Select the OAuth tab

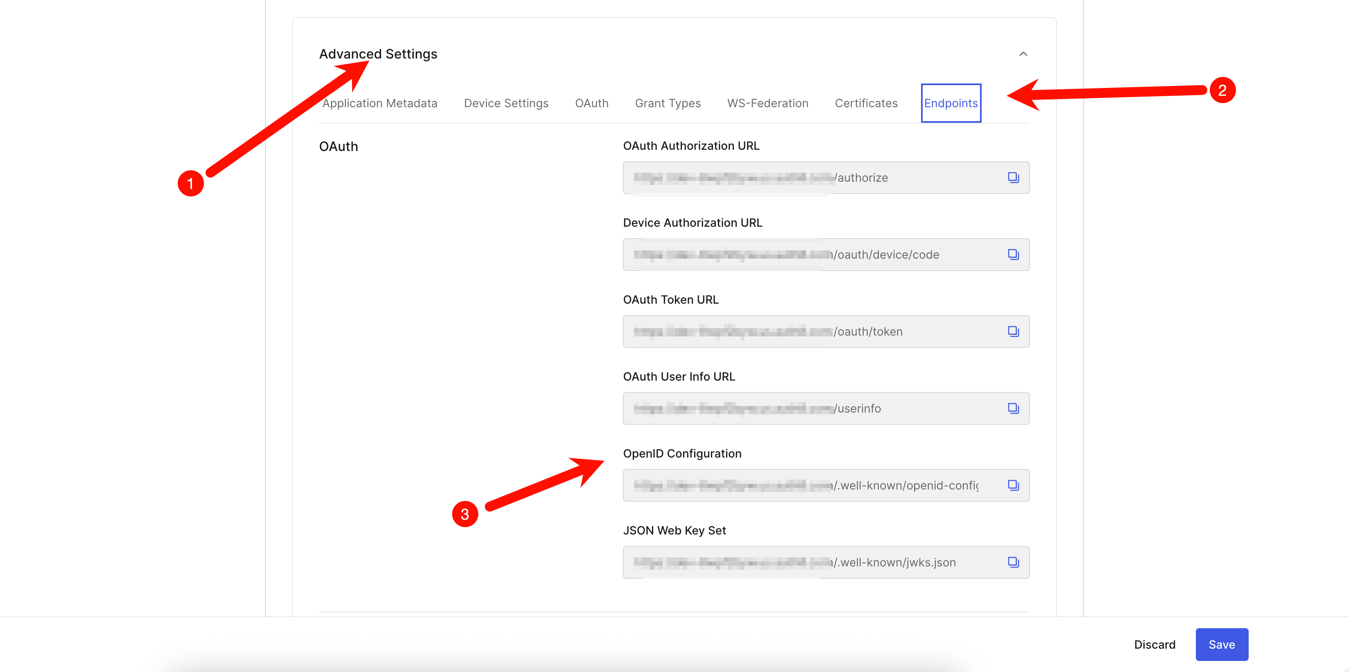tap(592, 103)
